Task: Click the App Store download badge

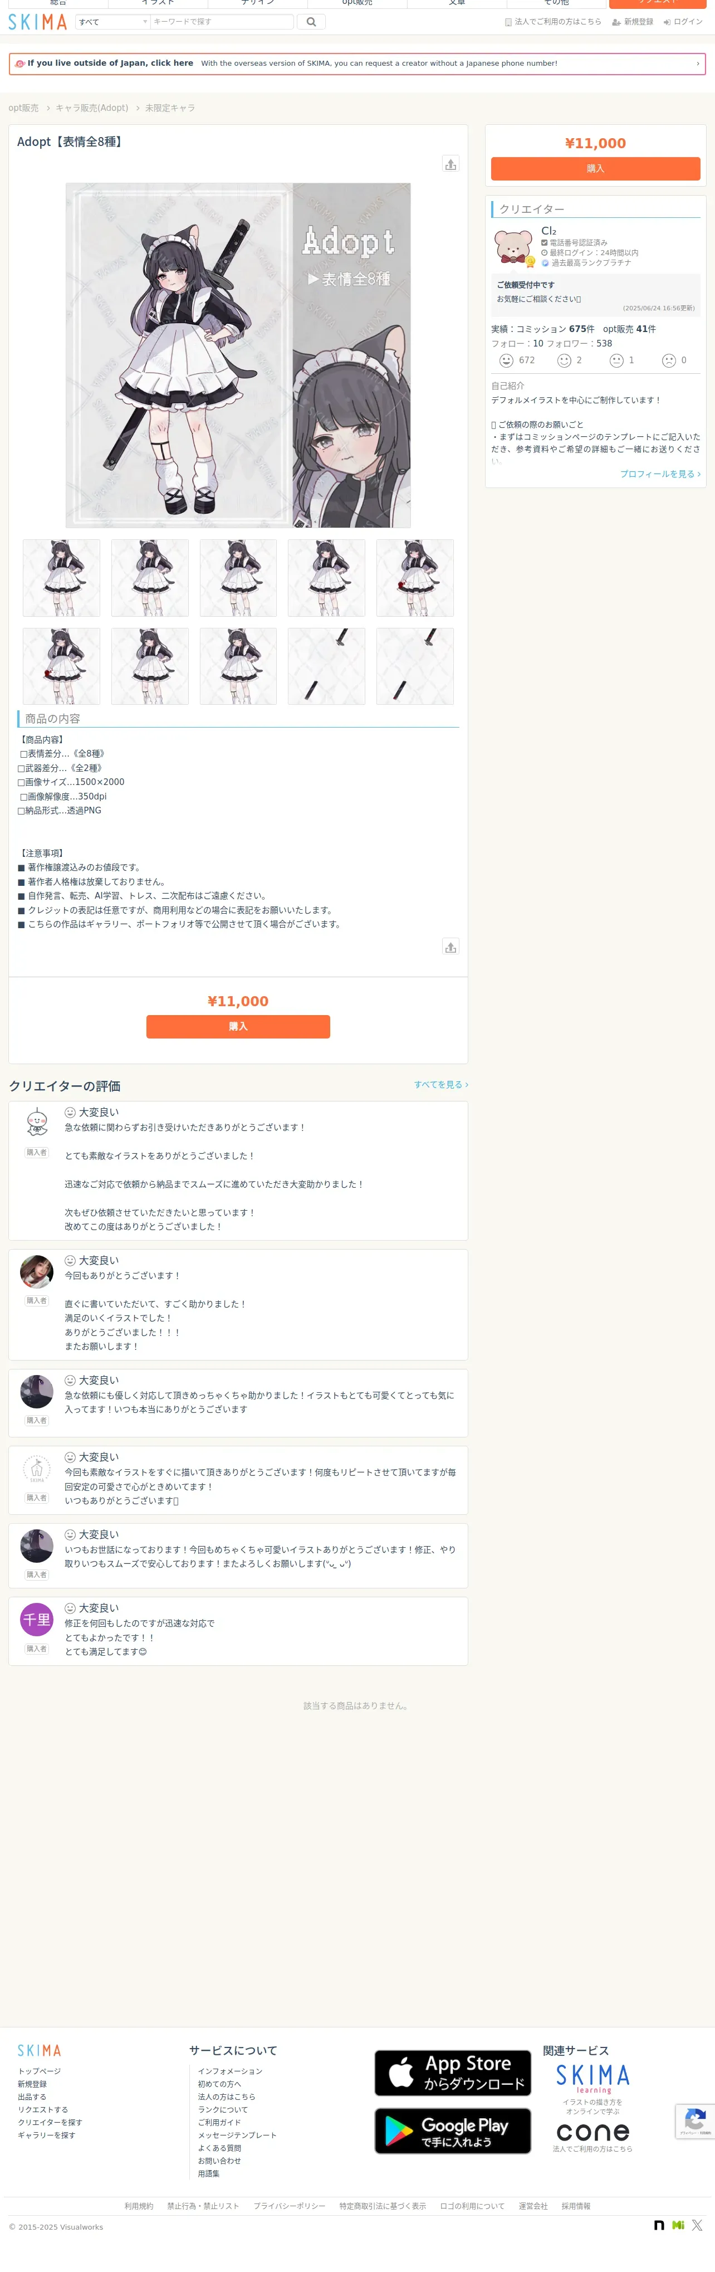Action: coord(453,2073)
